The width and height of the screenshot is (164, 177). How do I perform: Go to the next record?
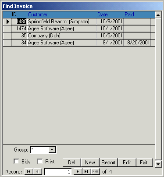(x=78, y=171)
